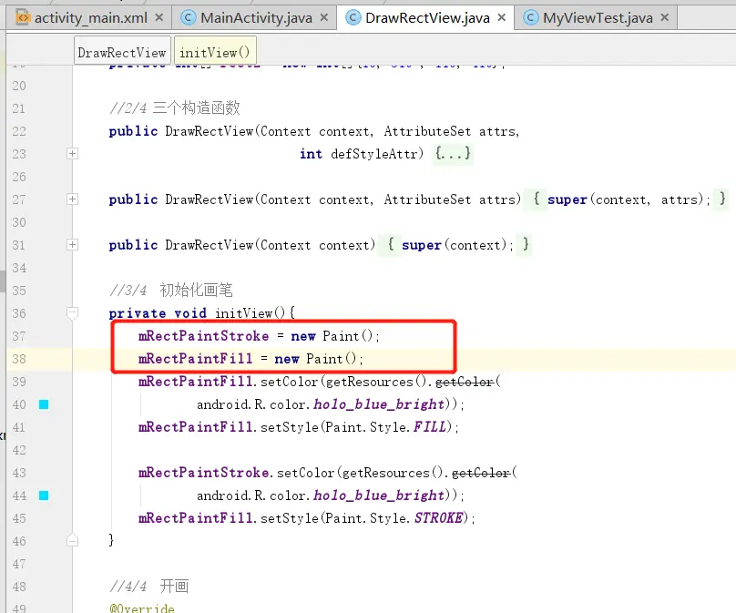
Task: Click super(context, attrs) on line 27
Action: point(625,199)
